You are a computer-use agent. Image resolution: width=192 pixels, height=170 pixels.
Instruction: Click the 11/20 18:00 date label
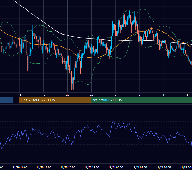[x=44, y=167]
